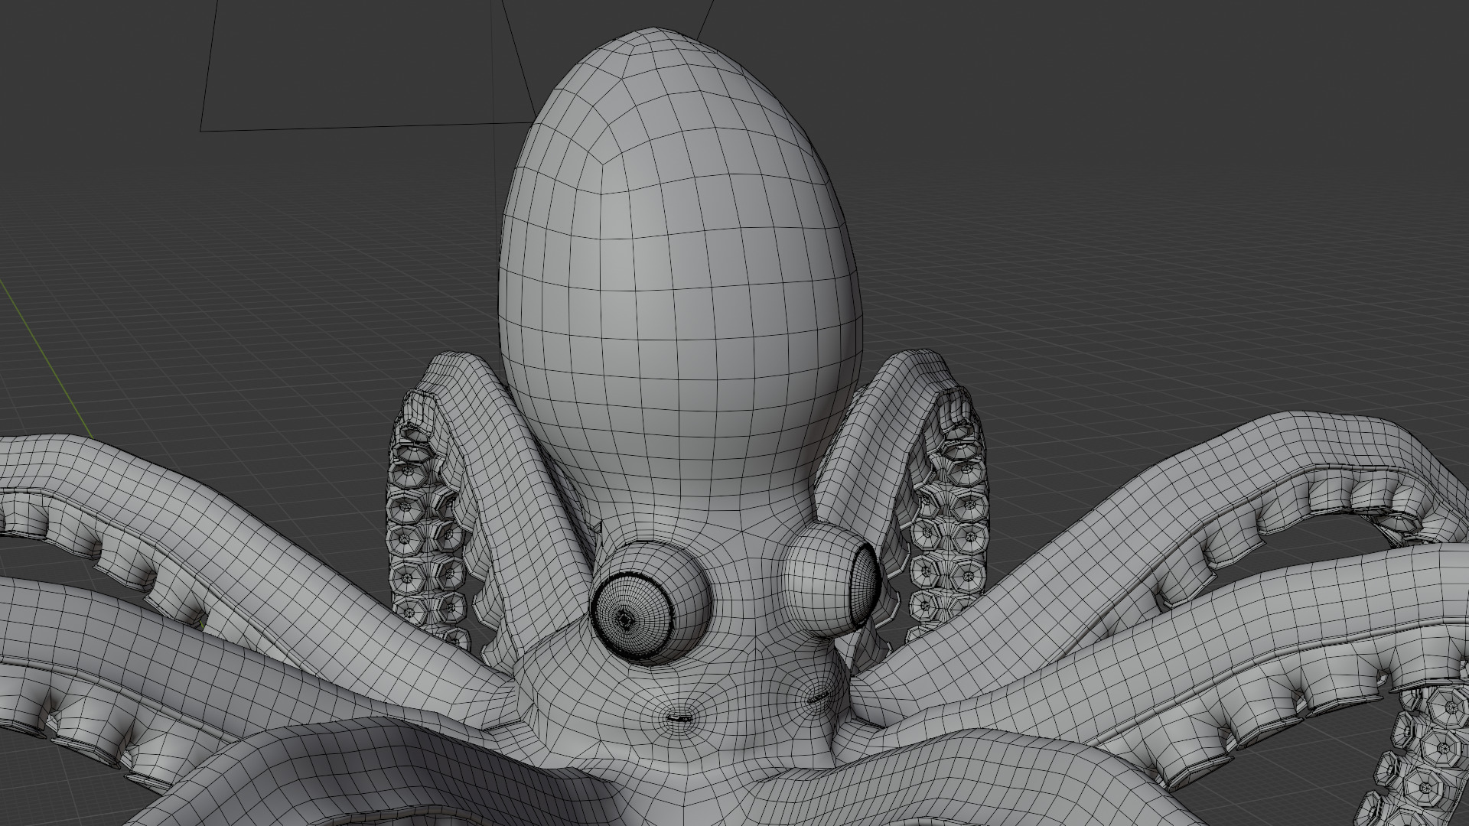This screenshot has width=1469, height=826.
Task: Click the small slit below the front-facing eye
Action: (678, 718)
